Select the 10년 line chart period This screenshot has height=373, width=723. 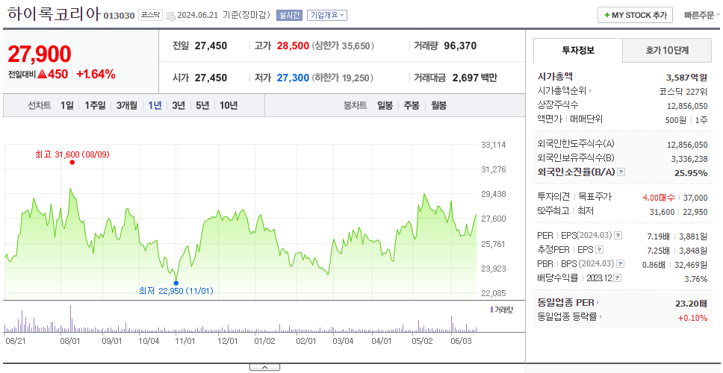click(x=229, y=105)
